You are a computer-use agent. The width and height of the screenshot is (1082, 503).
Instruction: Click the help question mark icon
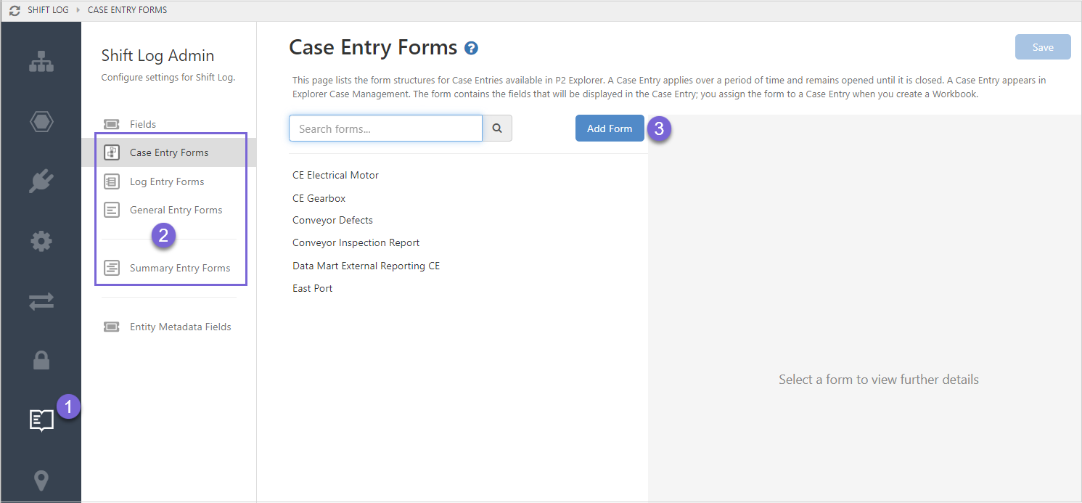(x=472, y=49)
